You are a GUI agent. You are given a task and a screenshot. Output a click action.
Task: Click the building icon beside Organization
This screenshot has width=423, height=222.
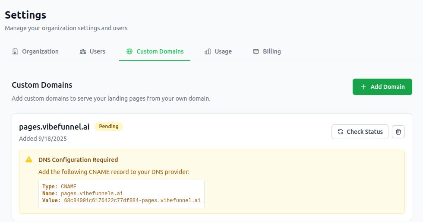pos(15,51)
